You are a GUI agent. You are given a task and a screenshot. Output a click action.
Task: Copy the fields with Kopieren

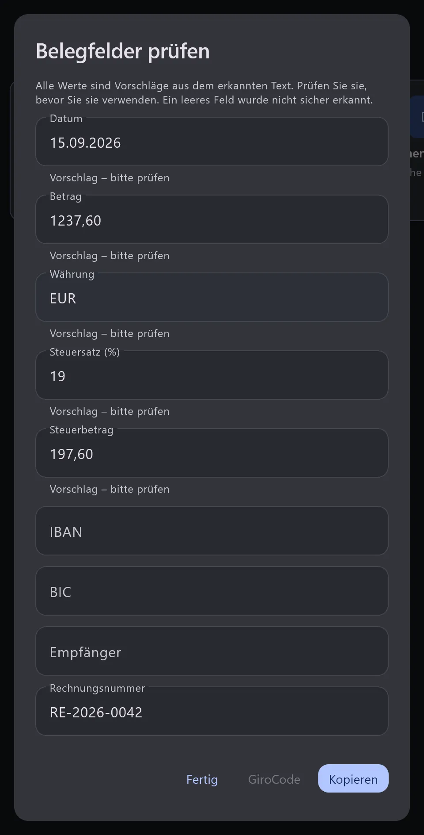click(x=353, y=778)
